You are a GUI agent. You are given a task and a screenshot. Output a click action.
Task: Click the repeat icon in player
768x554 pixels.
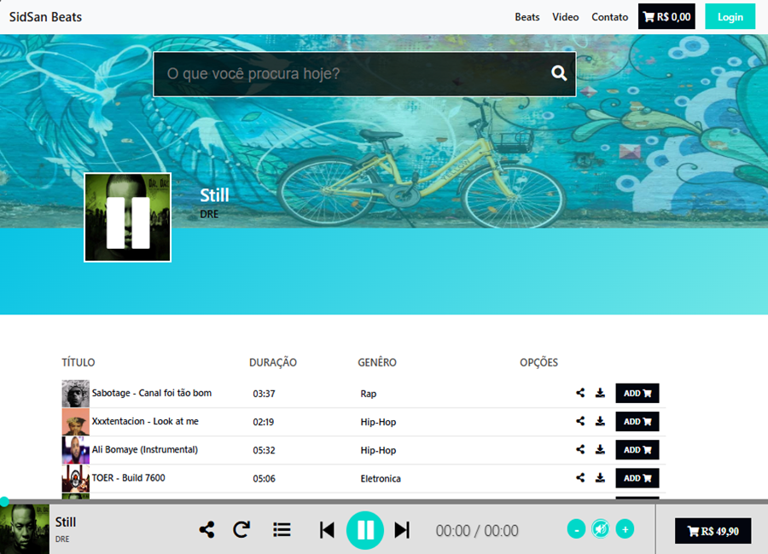pos(241,530)
